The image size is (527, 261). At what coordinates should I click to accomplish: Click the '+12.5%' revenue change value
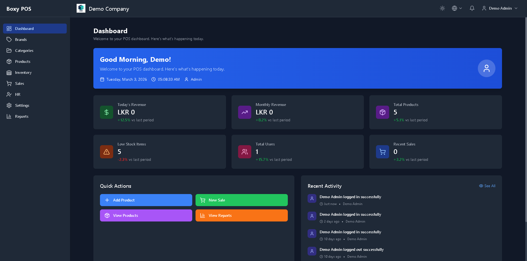(x=124, y=120)
